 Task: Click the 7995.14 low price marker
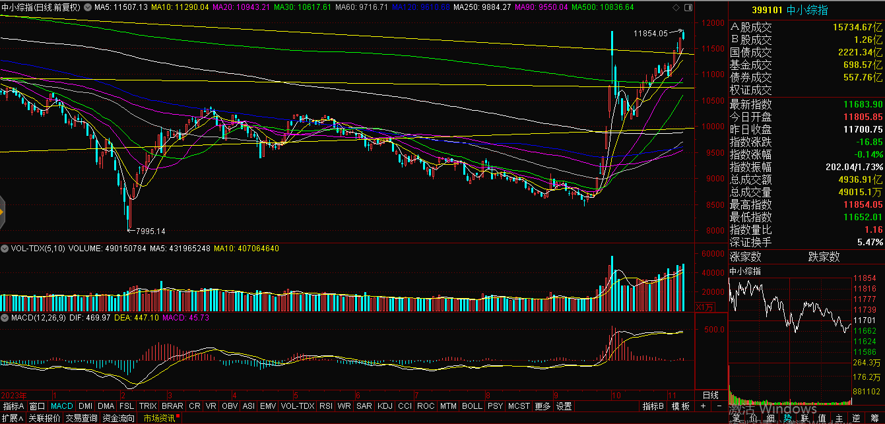149,231
